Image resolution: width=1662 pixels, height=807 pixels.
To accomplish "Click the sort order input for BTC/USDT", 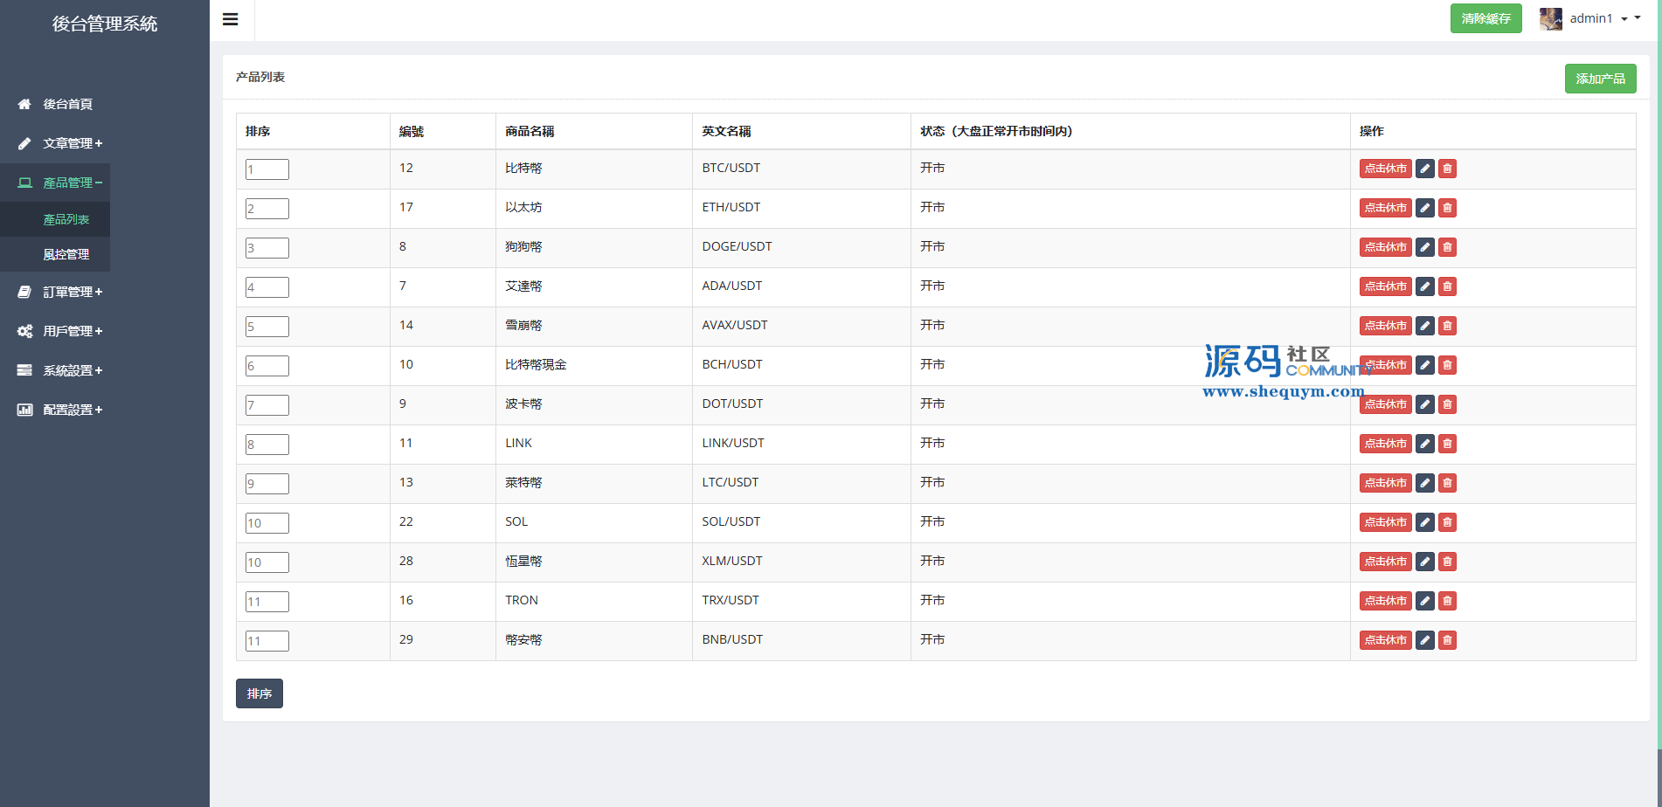I will 267,169.
